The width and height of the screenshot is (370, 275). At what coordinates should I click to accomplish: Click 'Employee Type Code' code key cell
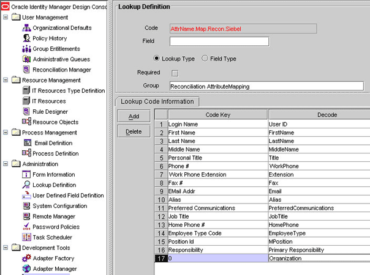218,233
